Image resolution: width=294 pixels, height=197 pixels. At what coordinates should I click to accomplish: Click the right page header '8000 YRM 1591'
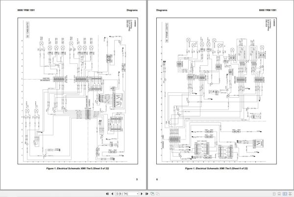click(268, 10)
